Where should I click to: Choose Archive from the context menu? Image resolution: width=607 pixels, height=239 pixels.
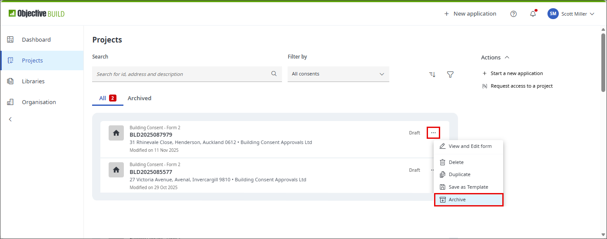point(468,200)
